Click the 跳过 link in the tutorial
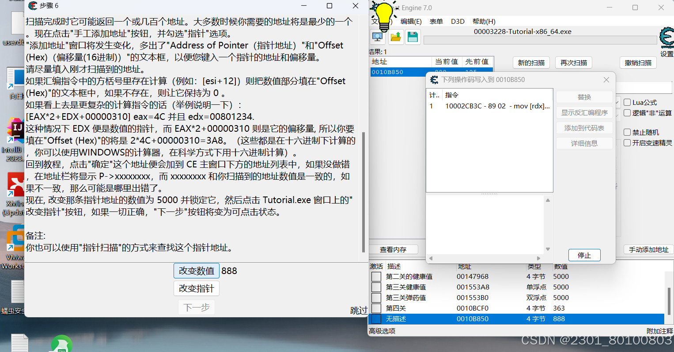The height and width of the screenshot is (352, 674). pos(359,310)
